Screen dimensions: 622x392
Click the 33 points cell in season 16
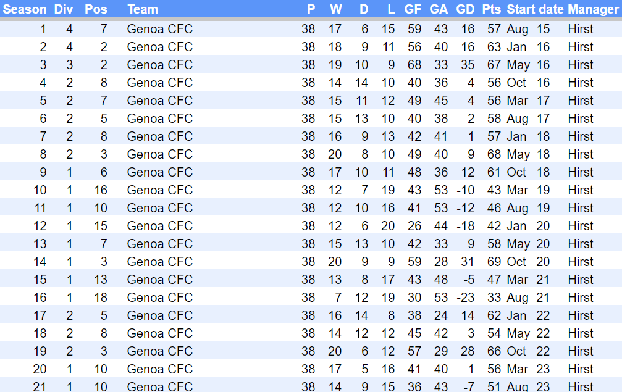point(494,298)
